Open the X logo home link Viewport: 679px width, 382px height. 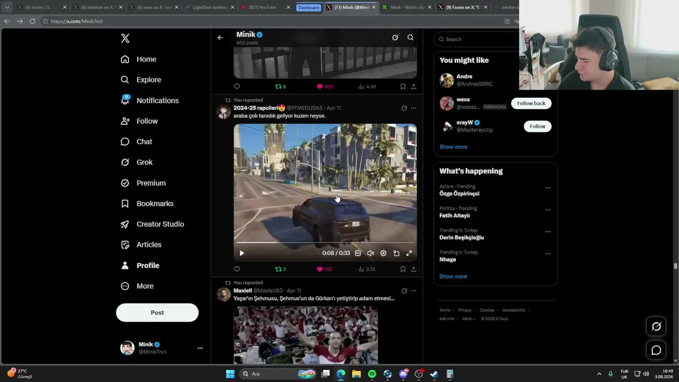pyautogui.click(x=125, y=38)
